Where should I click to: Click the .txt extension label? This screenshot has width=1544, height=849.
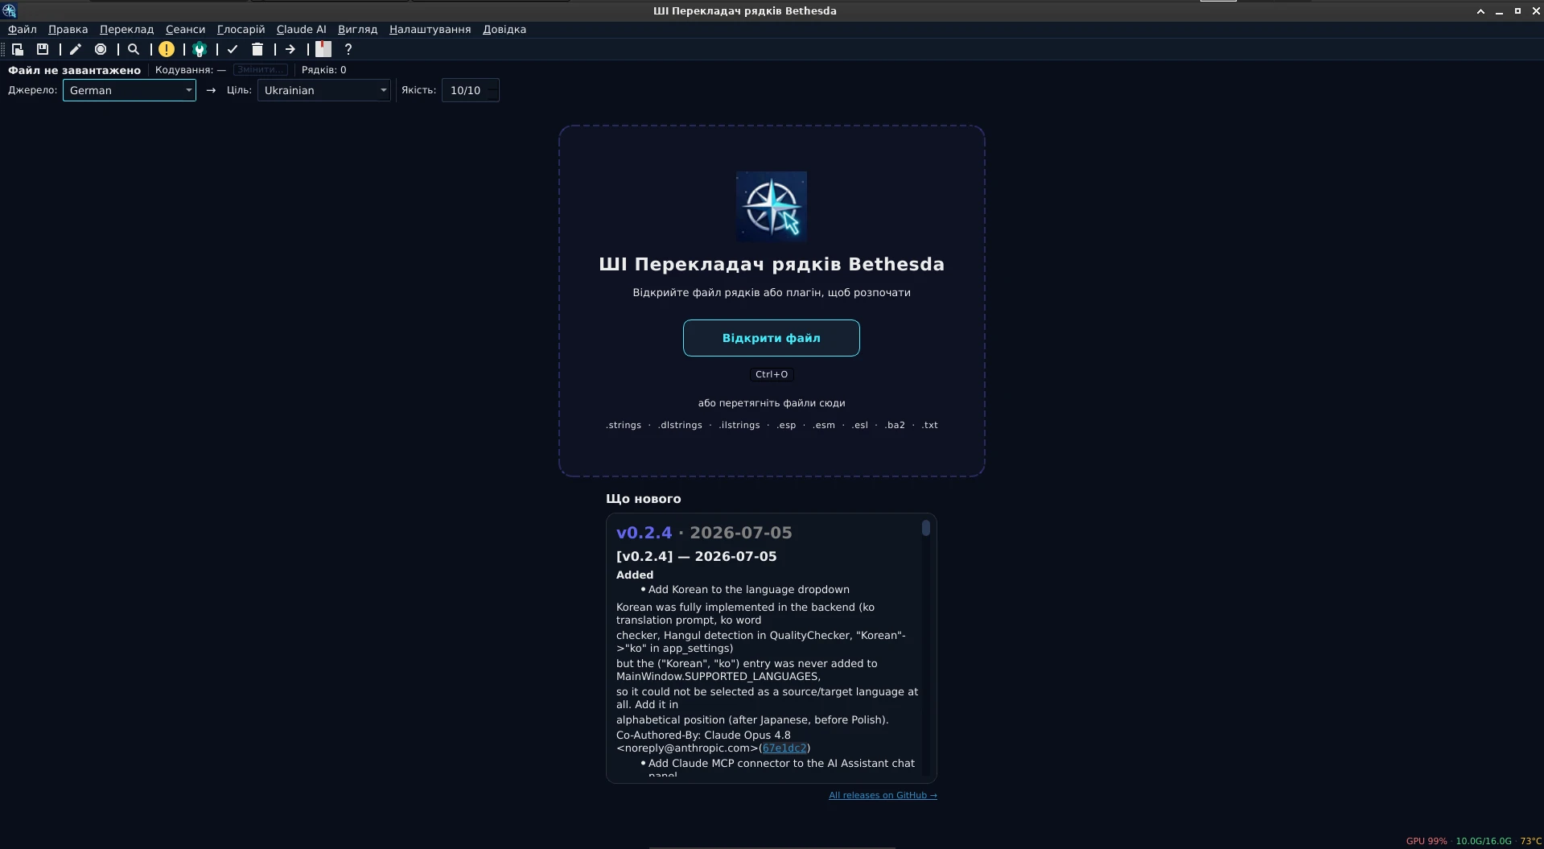(x=929, y=425)
